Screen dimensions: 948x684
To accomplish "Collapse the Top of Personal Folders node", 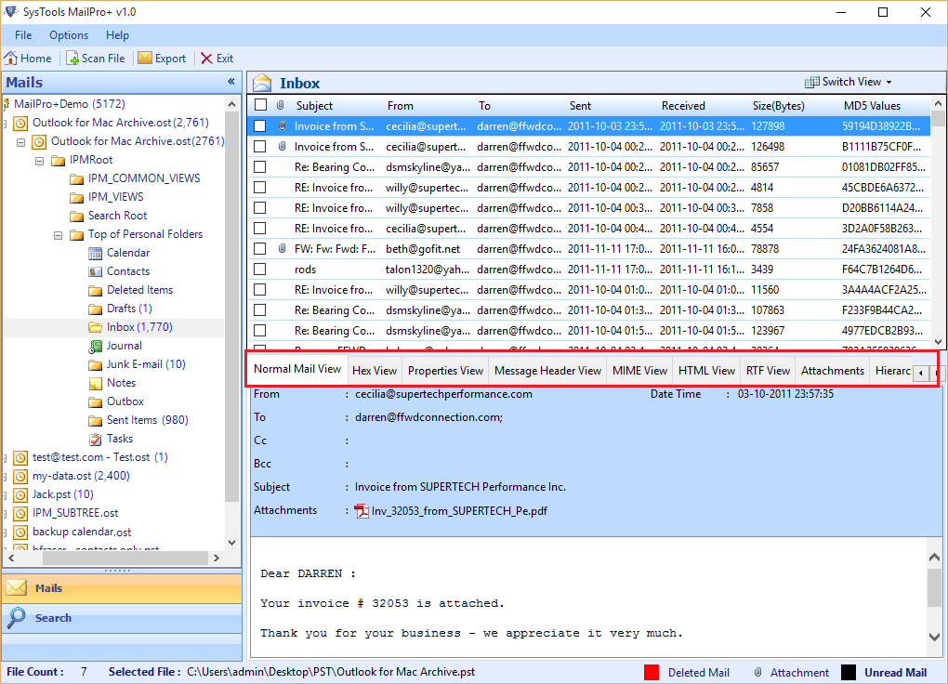I will [57, 233].
